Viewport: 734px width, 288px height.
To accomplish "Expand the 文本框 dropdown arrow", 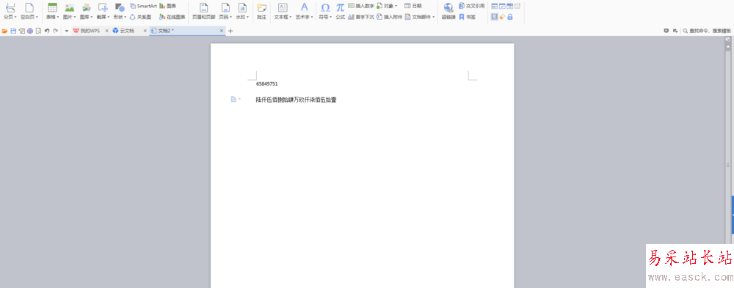I will click(291, 18).
